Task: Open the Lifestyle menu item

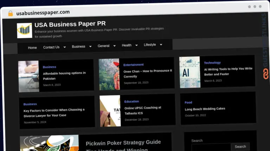Action: click(x=150, y=45)
